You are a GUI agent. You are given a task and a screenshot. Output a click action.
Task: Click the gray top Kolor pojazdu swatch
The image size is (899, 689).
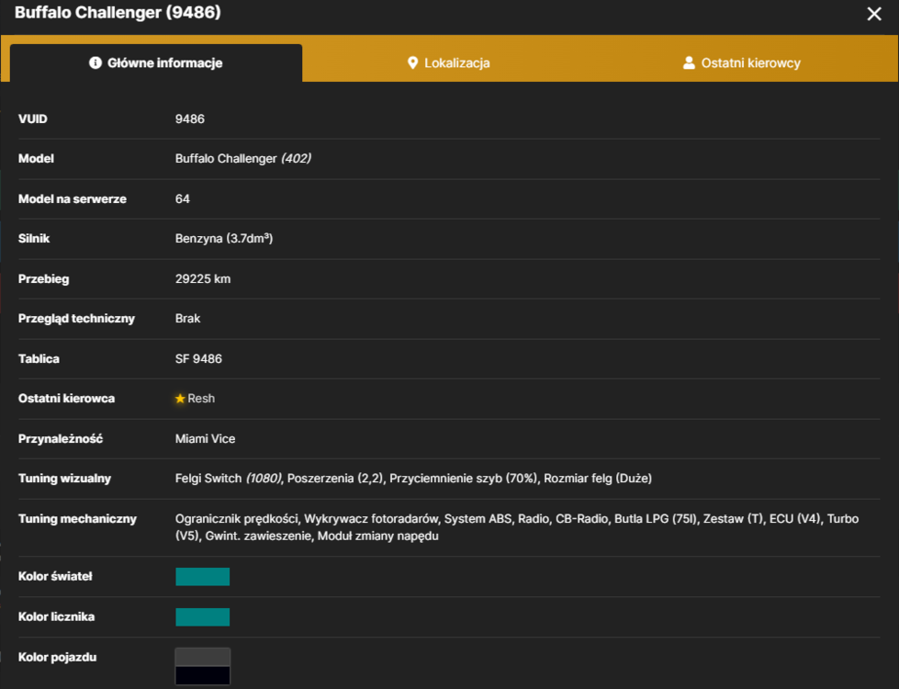[202, 657]
